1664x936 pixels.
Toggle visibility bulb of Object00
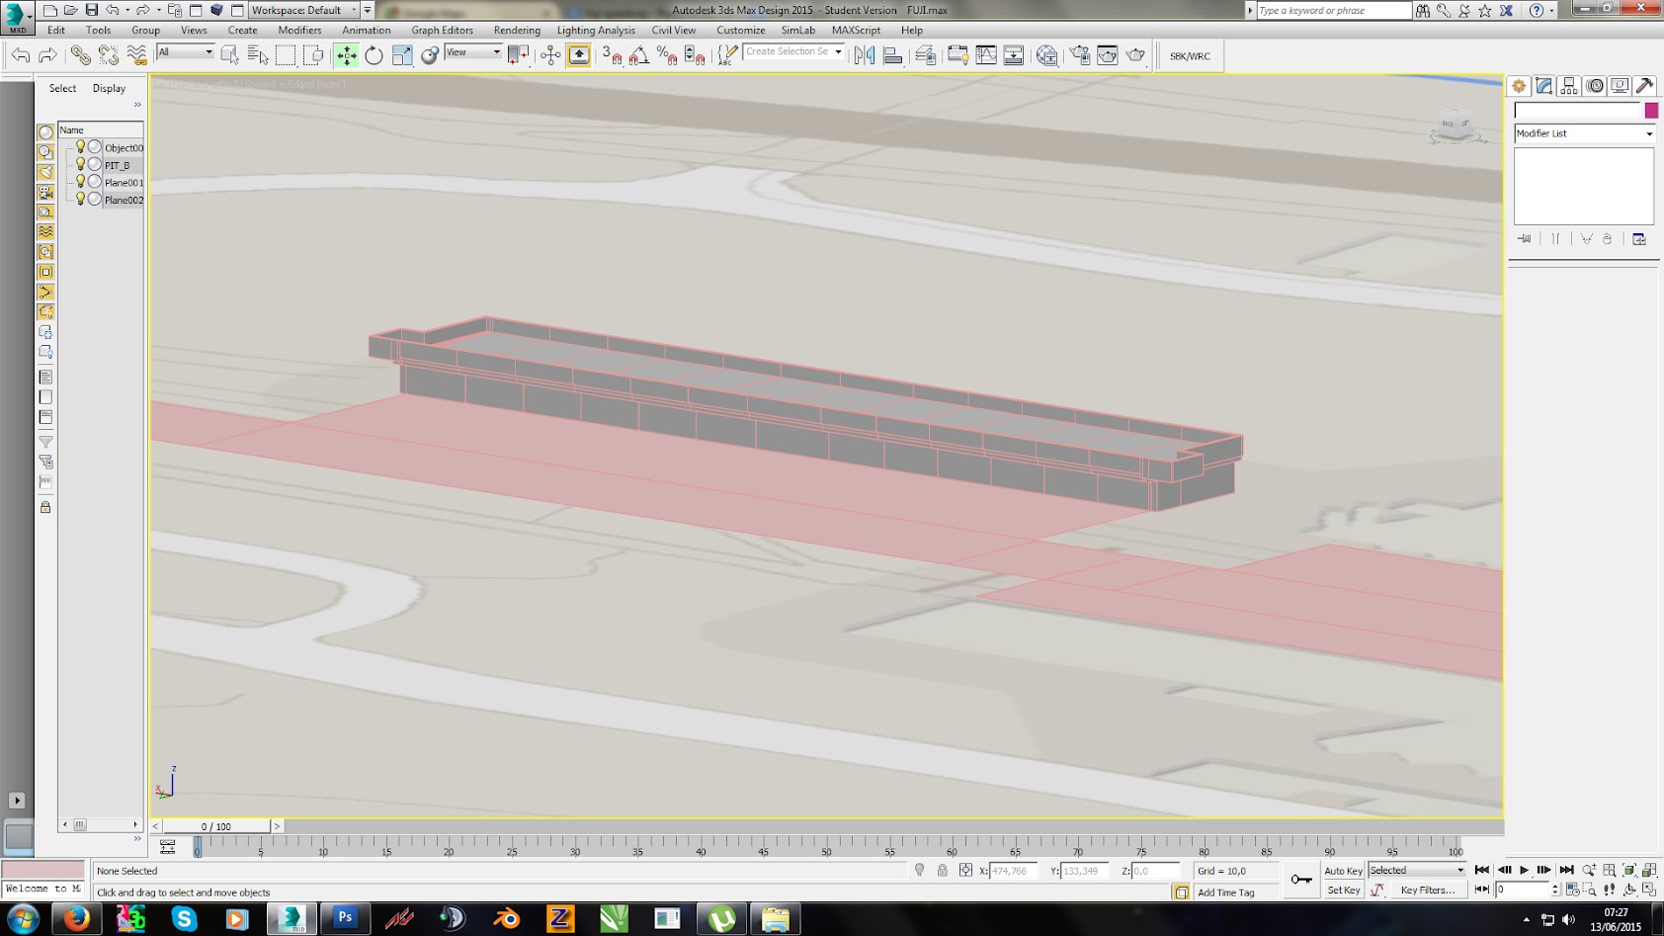click(80, 147)
